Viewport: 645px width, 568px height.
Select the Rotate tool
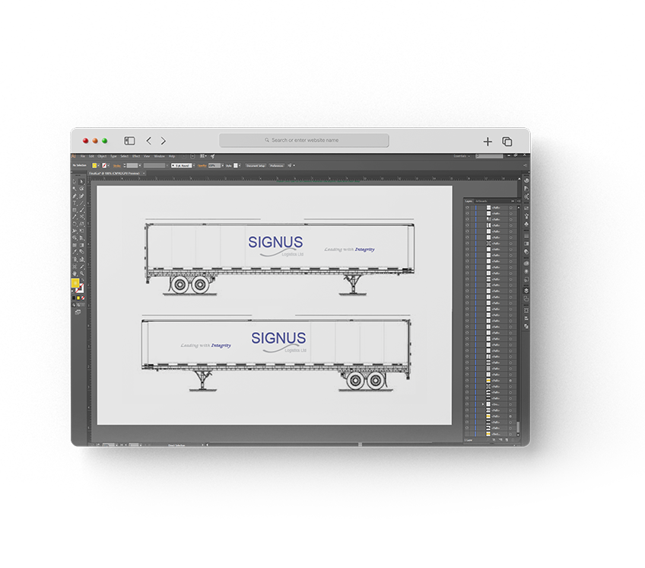click(x=75, y=224)
